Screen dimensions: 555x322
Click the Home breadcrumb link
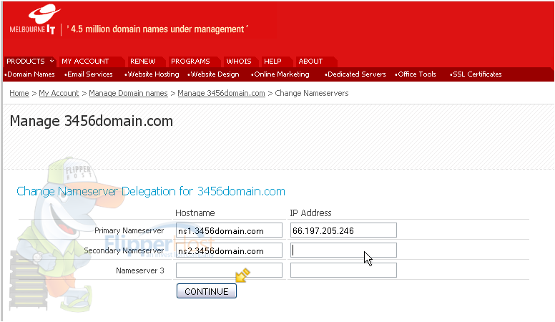tap(19, 93)
